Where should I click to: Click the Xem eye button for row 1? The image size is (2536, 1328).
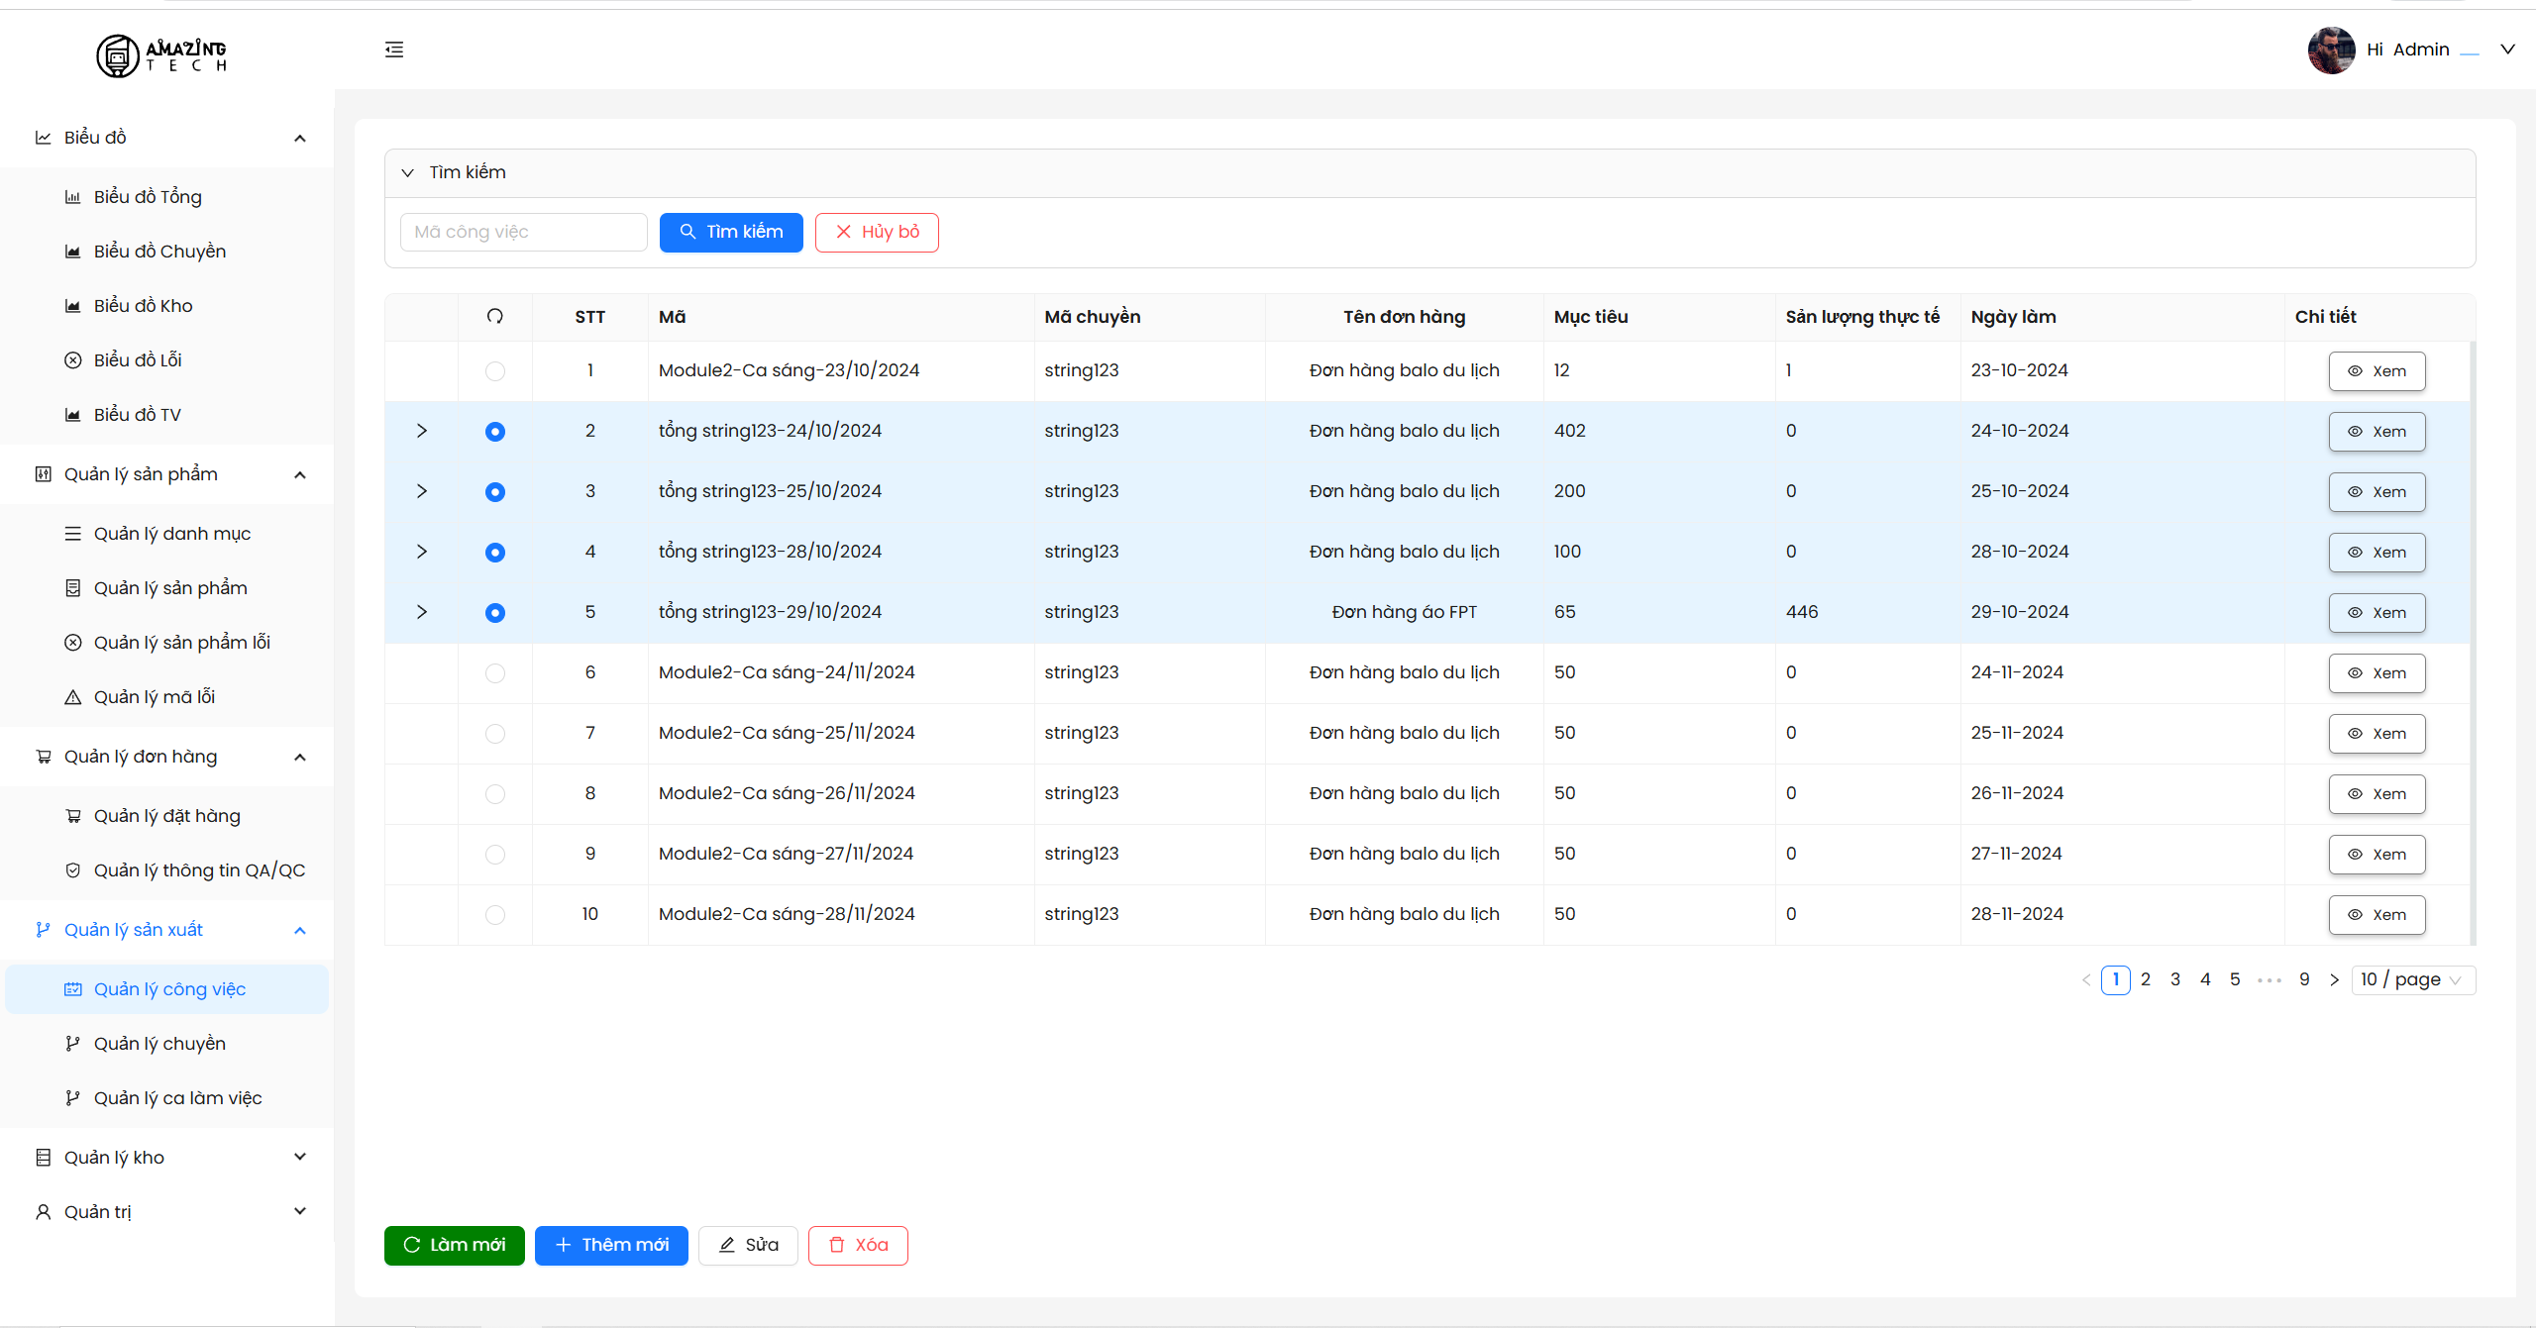(2377, 371)
